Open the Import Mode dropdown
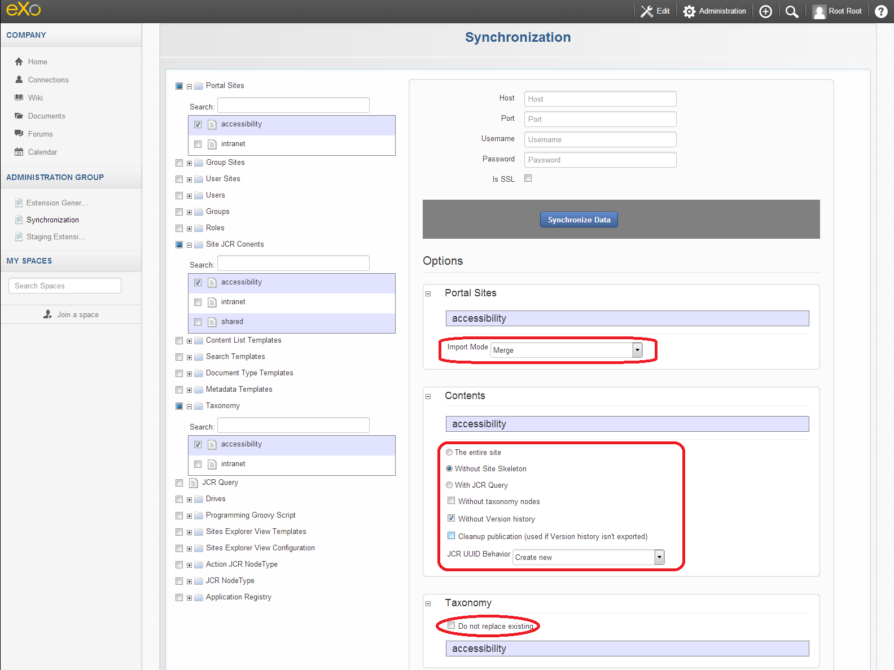The image size is (894, 670). pos(567,350)
